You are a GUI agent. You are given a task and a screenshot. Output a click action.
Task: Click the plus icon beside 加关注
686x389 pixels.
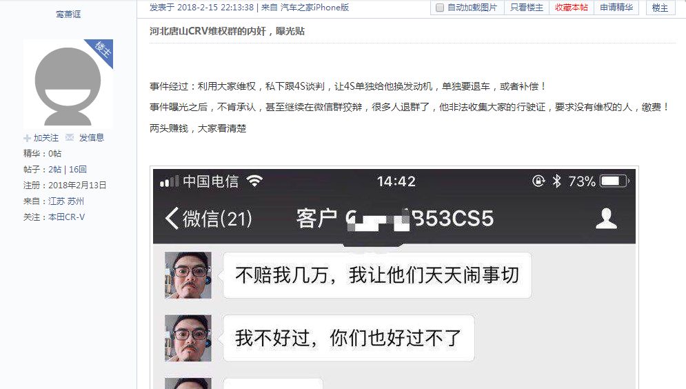pos(27,138)
